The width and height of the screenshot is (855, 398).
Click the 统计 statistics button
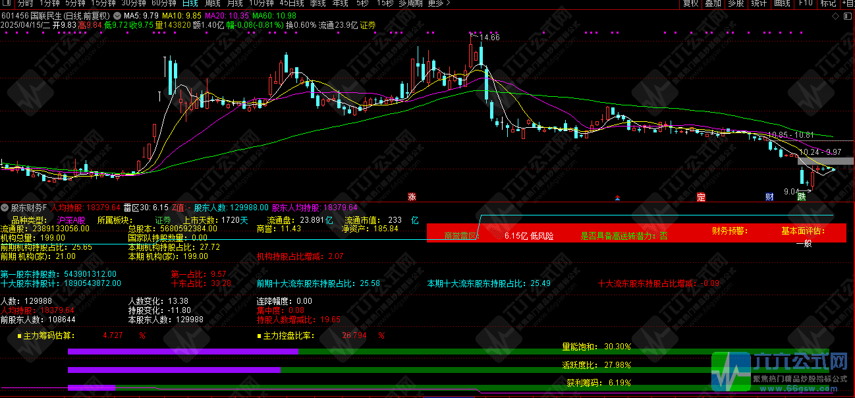tap(759, 3)
